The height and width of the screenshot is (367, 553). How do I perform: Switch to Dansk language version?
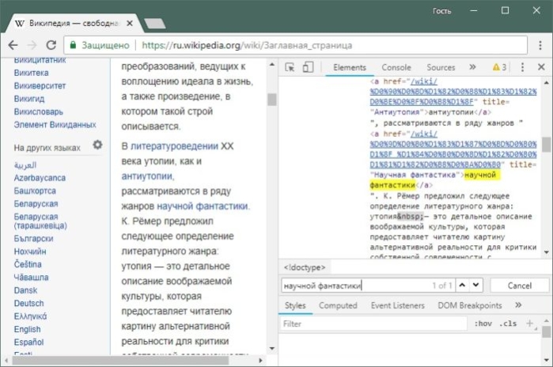(x=26, y=290)
